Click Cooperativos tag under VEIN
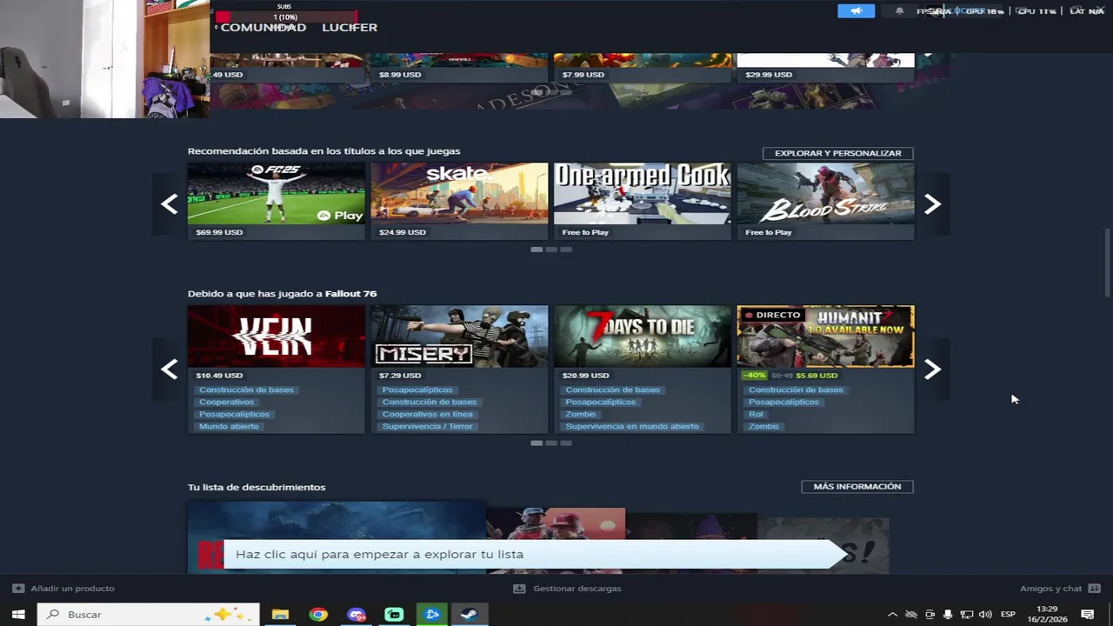The image size is (1113, 626). pos(226,403)
